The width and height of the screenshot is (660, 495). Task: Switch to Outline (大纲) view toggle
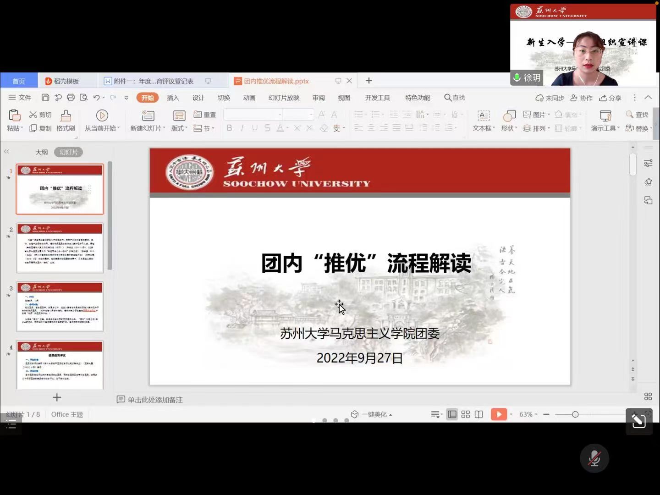coord(42,152)
